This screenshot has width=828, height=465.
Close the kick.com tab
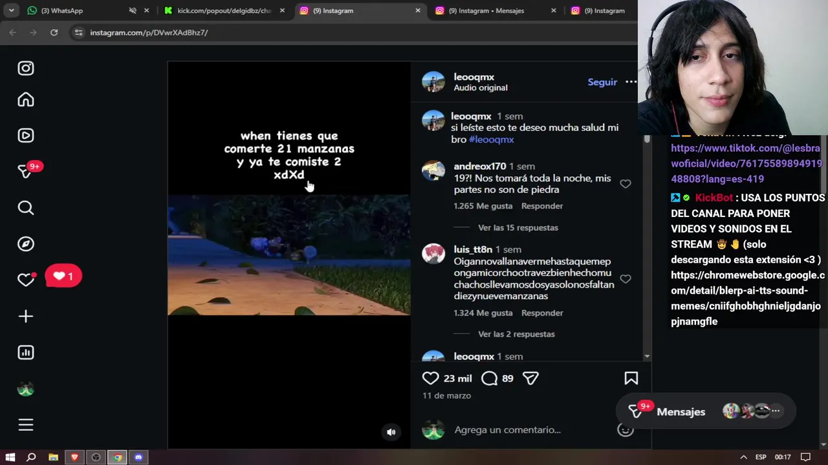click(x=282, y=10)
